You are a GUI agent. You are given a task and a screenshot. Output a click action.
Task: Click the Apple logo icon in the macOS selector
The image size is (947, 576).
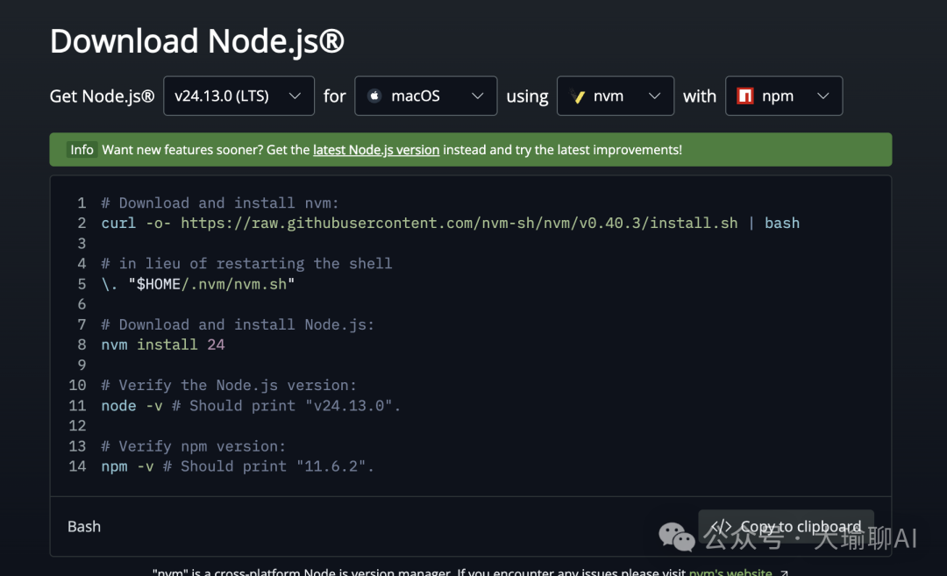(x=374, y=96)
